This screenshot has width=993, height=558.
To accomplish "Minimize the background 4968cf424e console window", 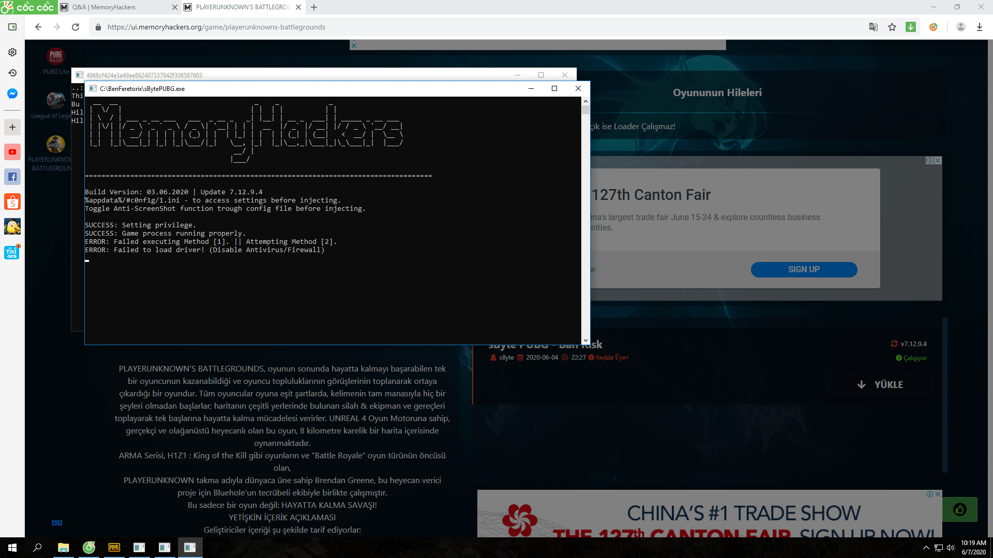I will click(x=517, y=75).
